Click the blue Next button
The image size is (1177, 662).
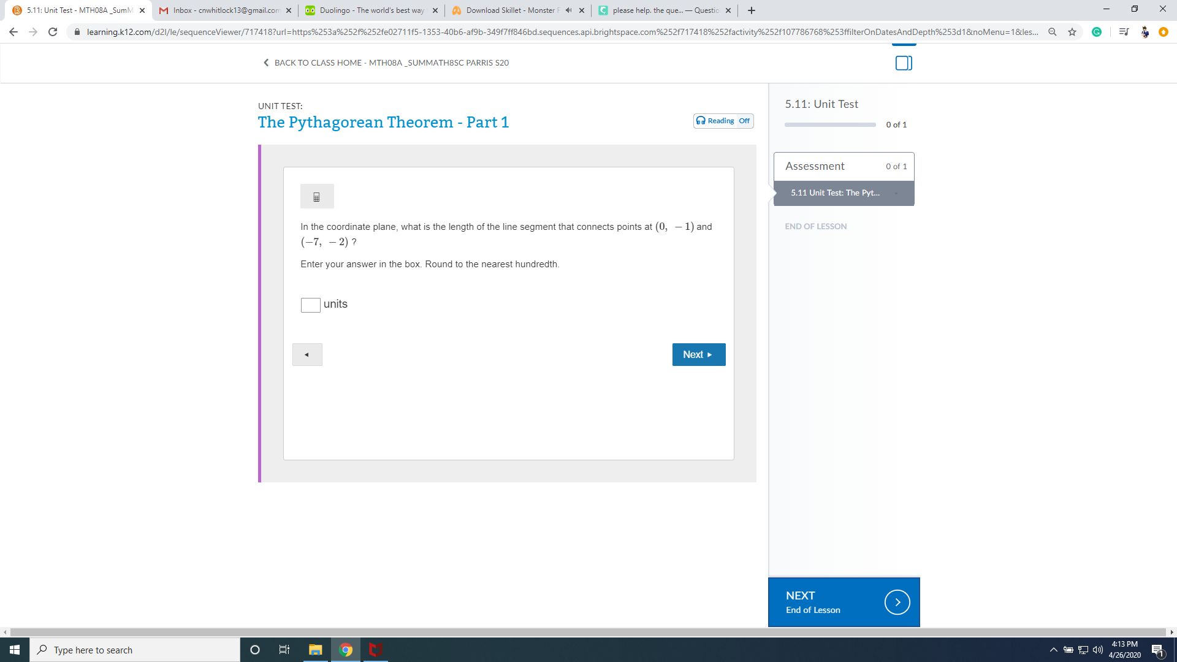pyautogui.click(x=699, y=354)
